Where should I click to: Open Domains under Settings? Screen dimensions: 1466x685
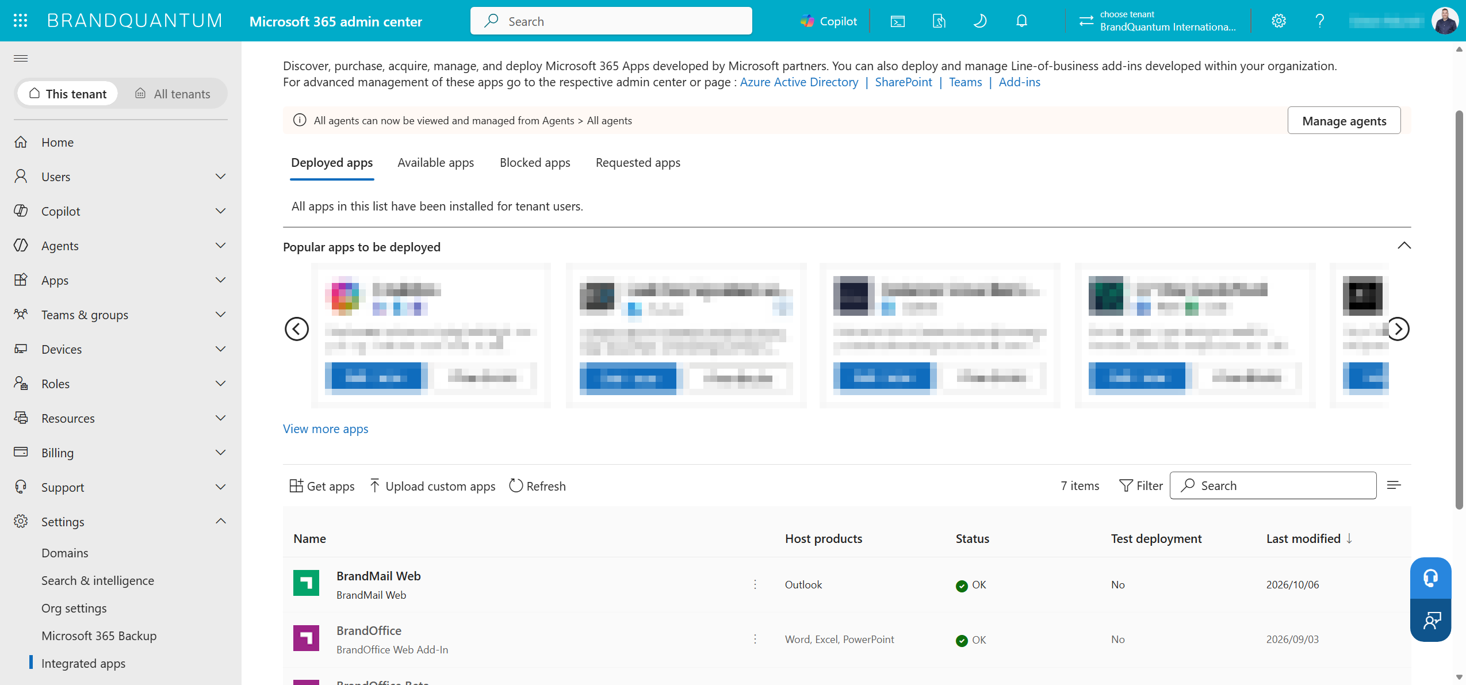click(x=65, y=553)
